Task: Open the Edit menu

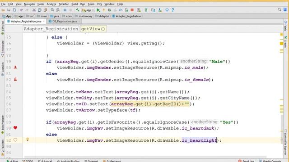Action: (10, 4)
